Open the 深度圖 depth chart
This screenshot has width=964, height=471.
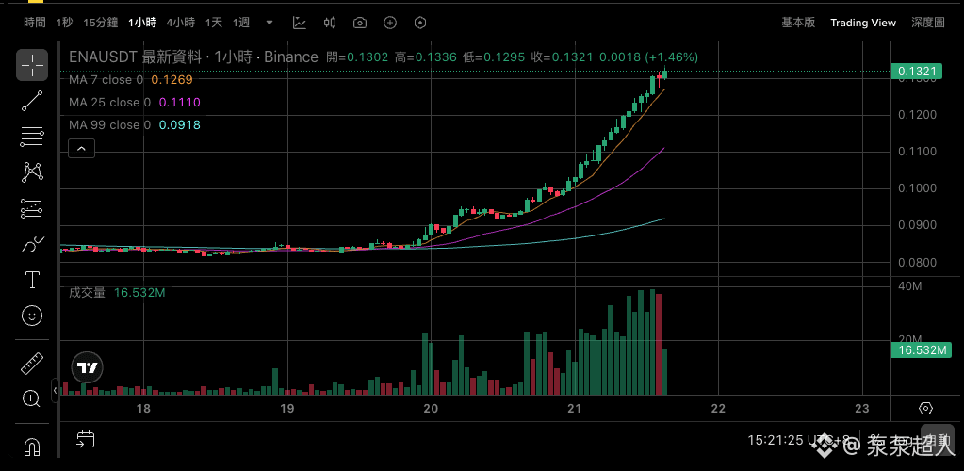point(928,23)
